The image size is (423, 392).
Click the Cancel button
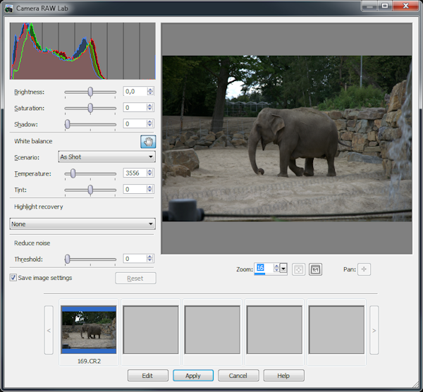click(238, 376)
